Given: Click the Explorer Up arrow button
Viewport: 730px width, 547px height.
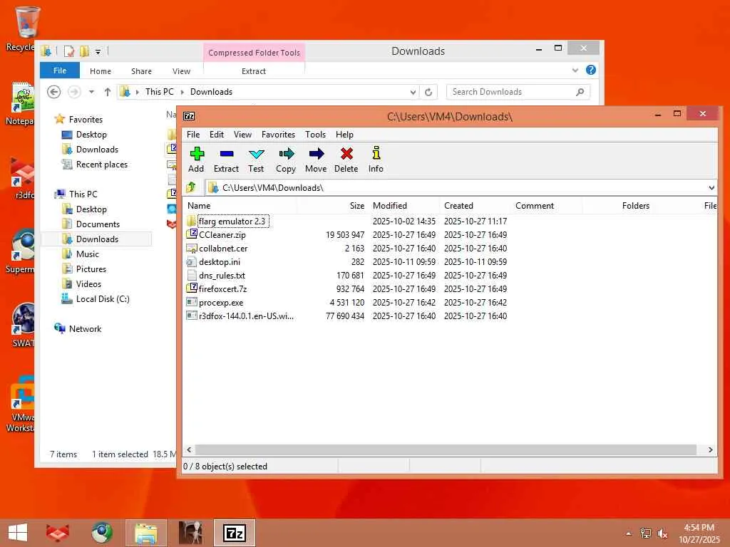Looking at the screenshot, I should (108, 92).
